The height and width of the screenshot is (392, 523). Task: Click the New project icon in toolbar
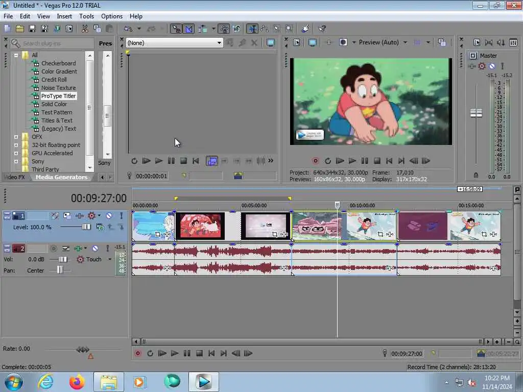pyautogui.click(x=7, y=29)
